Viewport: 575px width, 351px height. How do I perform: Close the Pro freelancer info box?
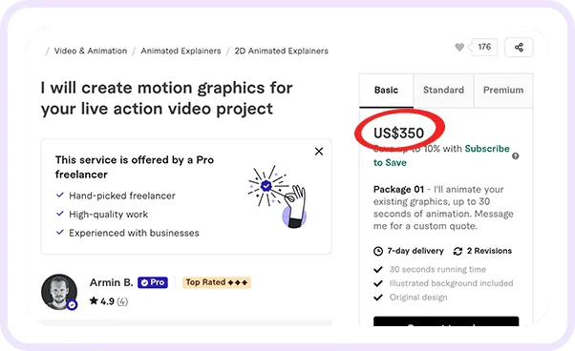click(x=319, y=151)
